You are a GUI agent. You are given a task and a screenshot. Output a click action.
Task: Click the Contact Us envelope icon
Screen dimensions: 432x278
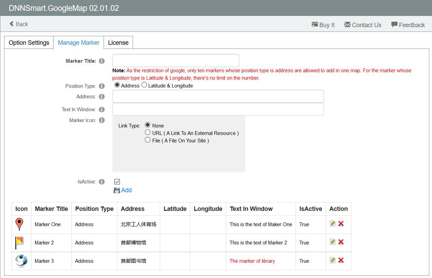(347, 25)
